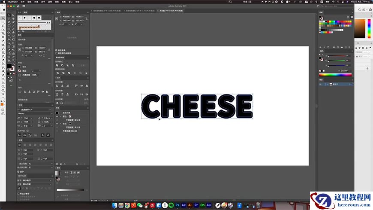Screen dimensions: 373x210
Task: Click vertical align bottom in Align panel
Action: click(x=87, y=85)
